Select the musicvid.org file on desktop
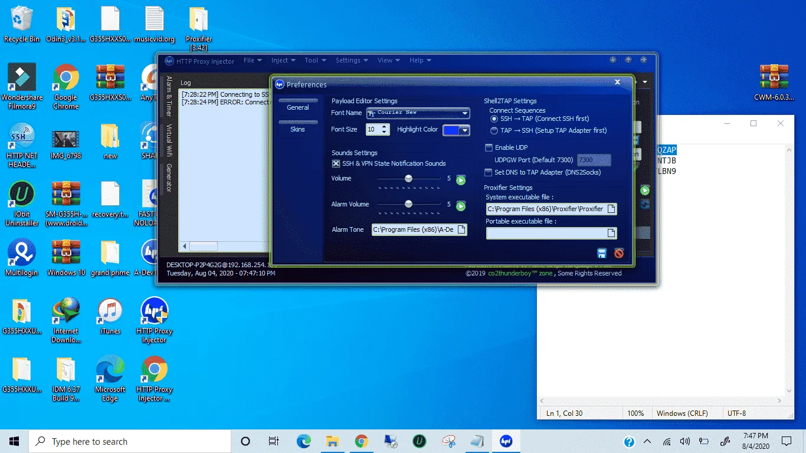Screen dimensions: 806x453 click(154, 25)
